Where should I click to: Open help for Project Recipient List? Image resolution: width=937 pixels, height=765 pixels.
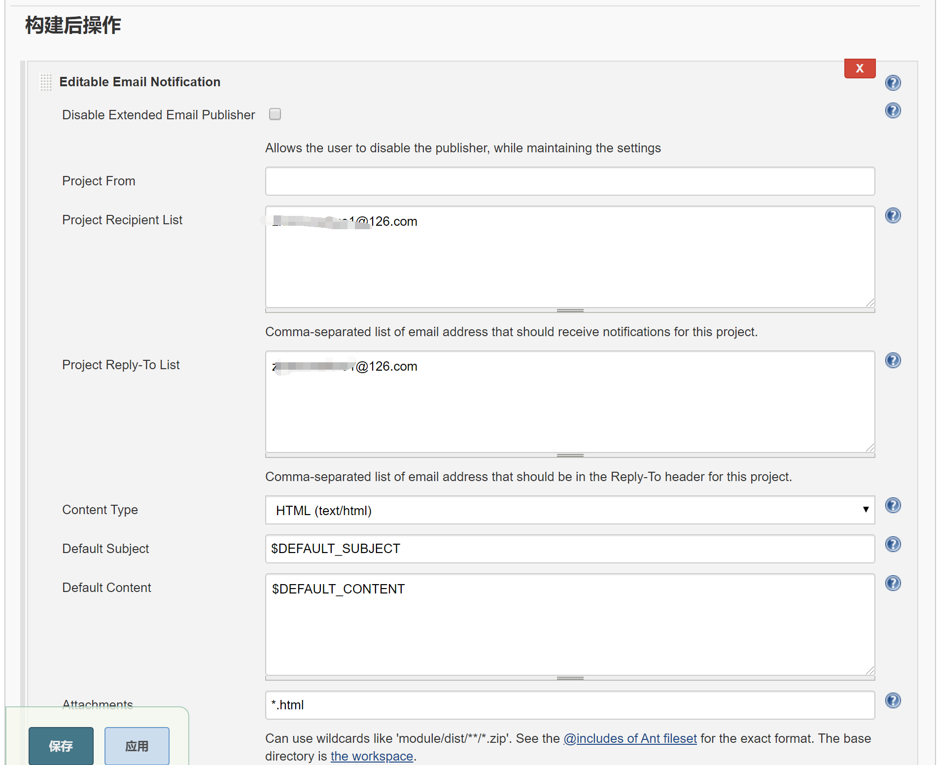click(x=893, y=215)
